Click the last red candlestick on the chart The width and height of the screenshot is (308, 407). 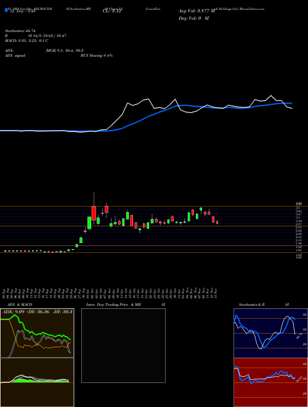tap(217, 222)
